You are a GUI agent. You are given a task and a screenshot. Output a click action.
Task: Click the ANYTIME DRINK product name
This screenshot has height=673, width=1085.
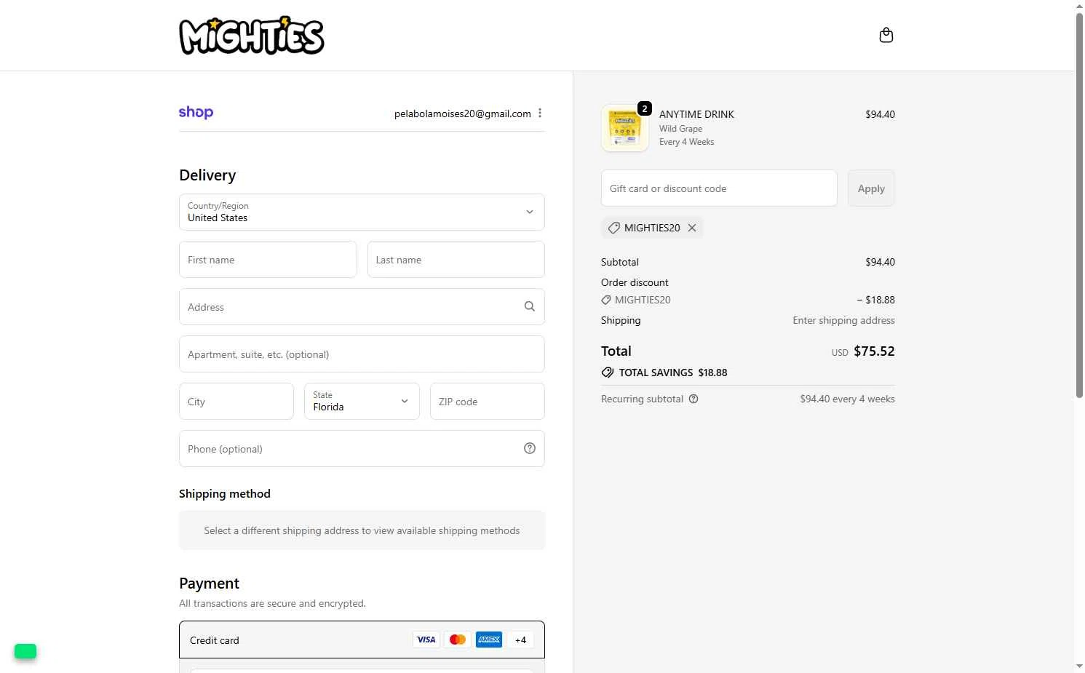pos(696,114)
